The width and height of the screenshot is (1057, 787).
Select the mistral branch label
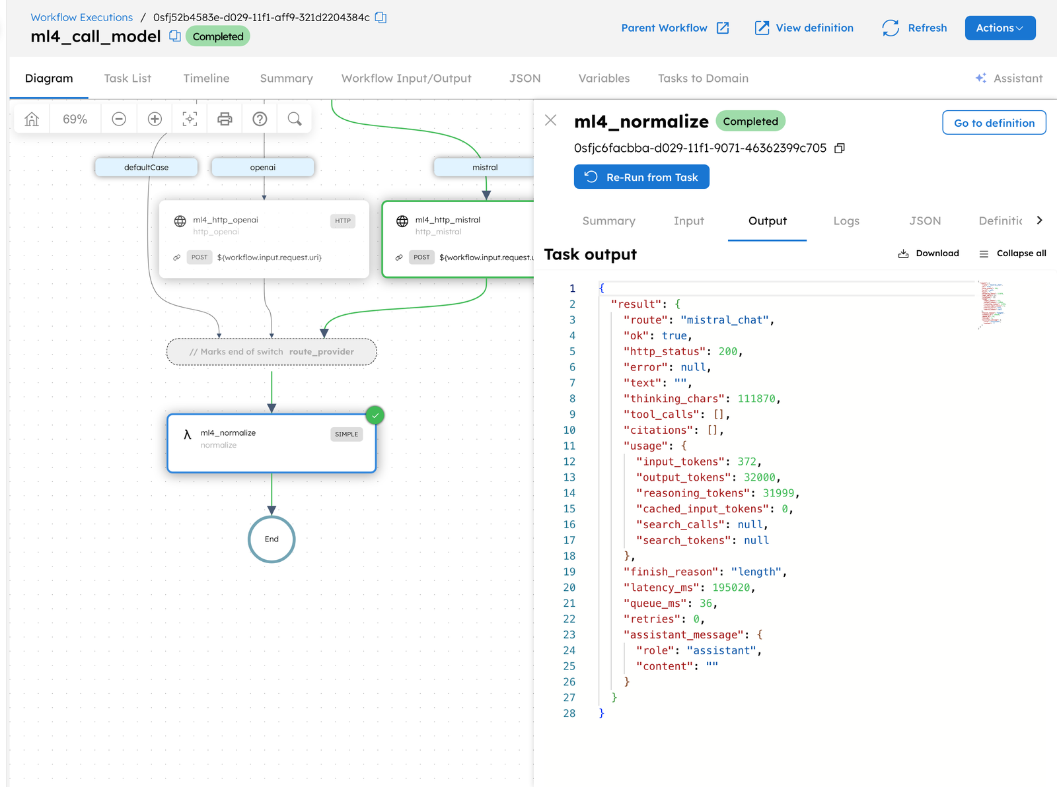click(x=484, y=168)
